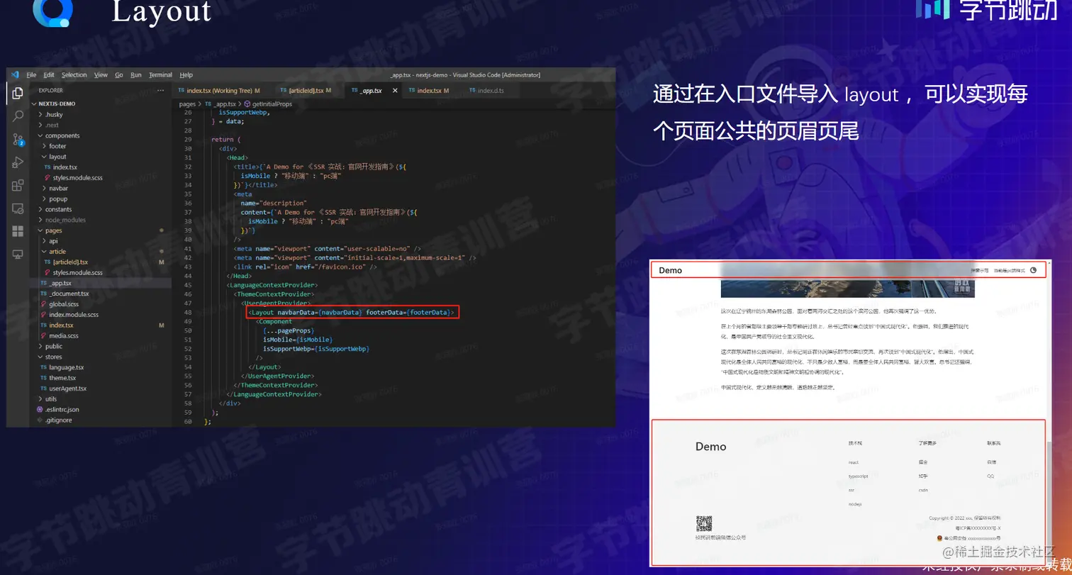This screenshot has width=1072, height=575.
Task: Click csdn link in Demo footer
Action: [923, 490]
